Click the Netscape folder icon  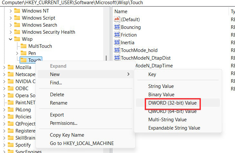(x=11, y=74)
